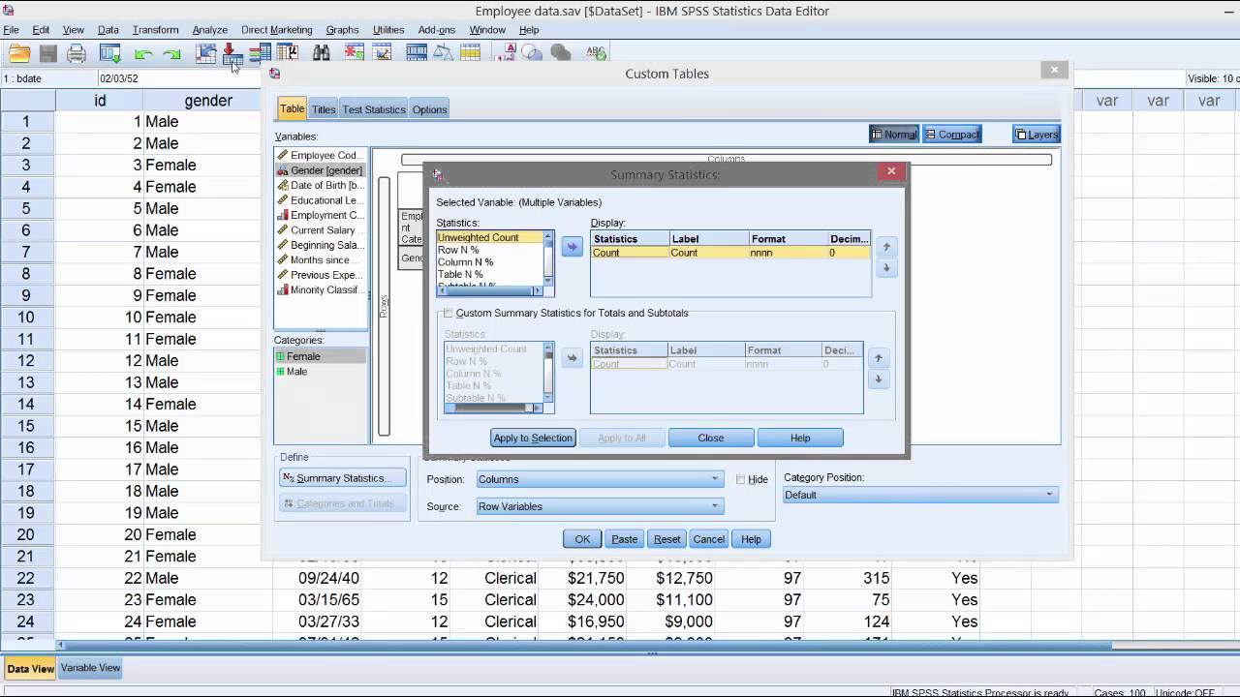Click the Select cases toolbar icon
The image size is (1240, 697).
(x=472, y=53)
